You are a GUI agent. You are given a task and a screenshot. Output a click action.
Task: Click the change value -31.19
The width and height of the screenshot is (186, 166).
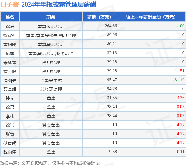click(x=179, y=80)
